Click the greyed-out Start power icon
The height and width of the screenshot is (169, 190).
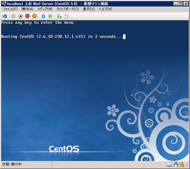(13, 16)
